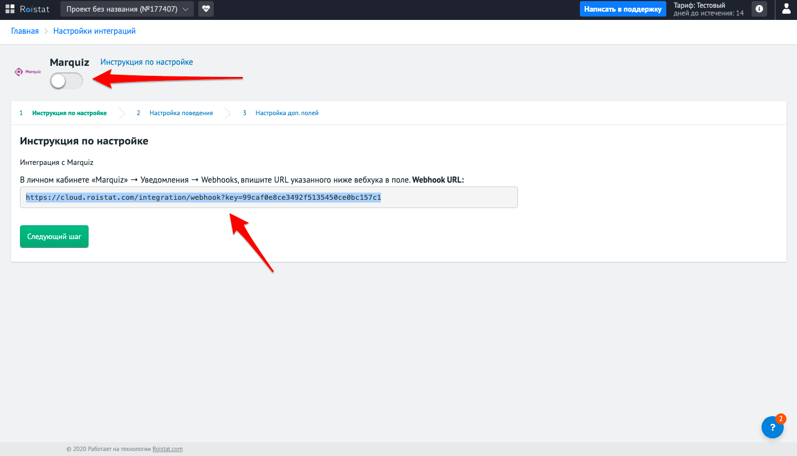Image resolution: width=797 pixels, height=456 pixels.
Task: Open the info icon in top bar
Action: (759, 9)
